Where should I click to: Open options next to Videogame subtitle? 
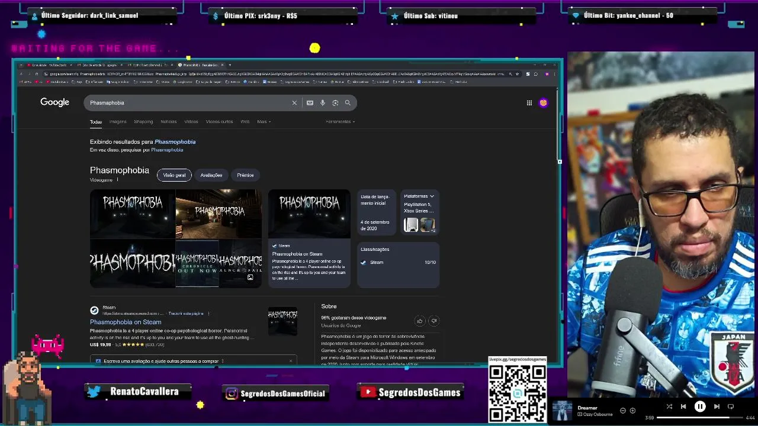coord(117,180)
